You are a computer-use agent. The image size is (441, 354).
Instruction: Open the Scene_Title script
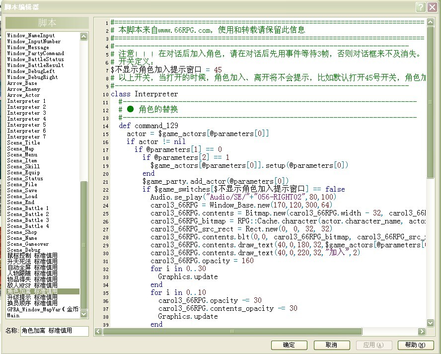[24, 142]
